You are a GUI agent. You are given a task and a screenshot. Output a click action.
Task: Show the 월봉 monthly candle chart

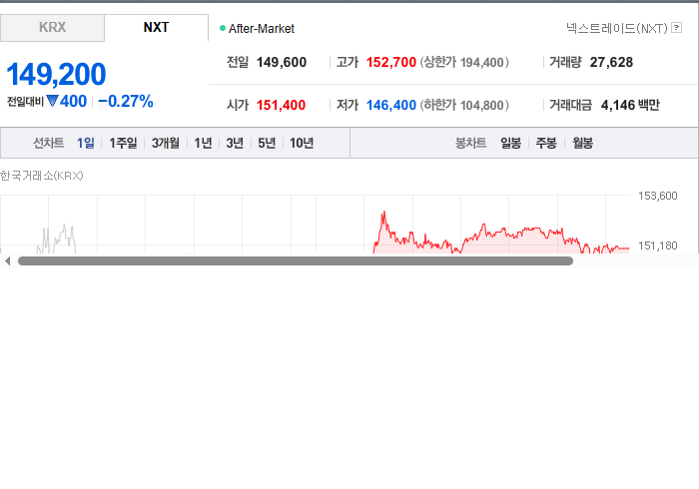coord(582,143)
